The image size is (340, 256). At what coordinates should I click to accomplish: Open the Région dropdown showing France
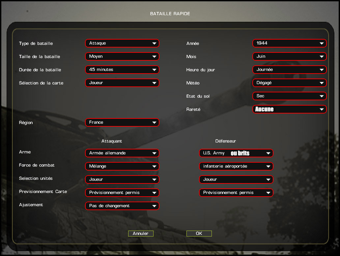122,122
